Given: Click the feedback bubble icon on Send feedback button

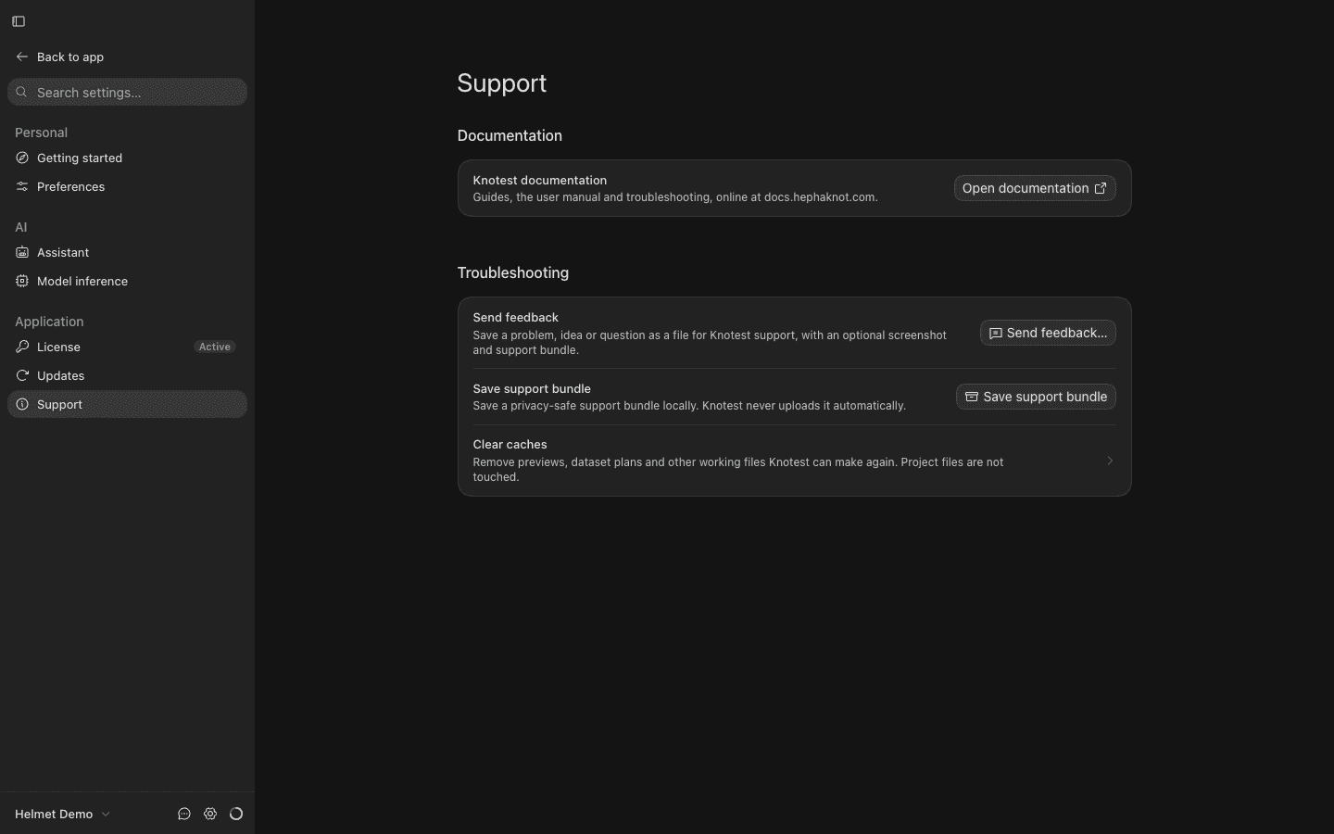Looking at the screenshot, I should pos(995,333).
